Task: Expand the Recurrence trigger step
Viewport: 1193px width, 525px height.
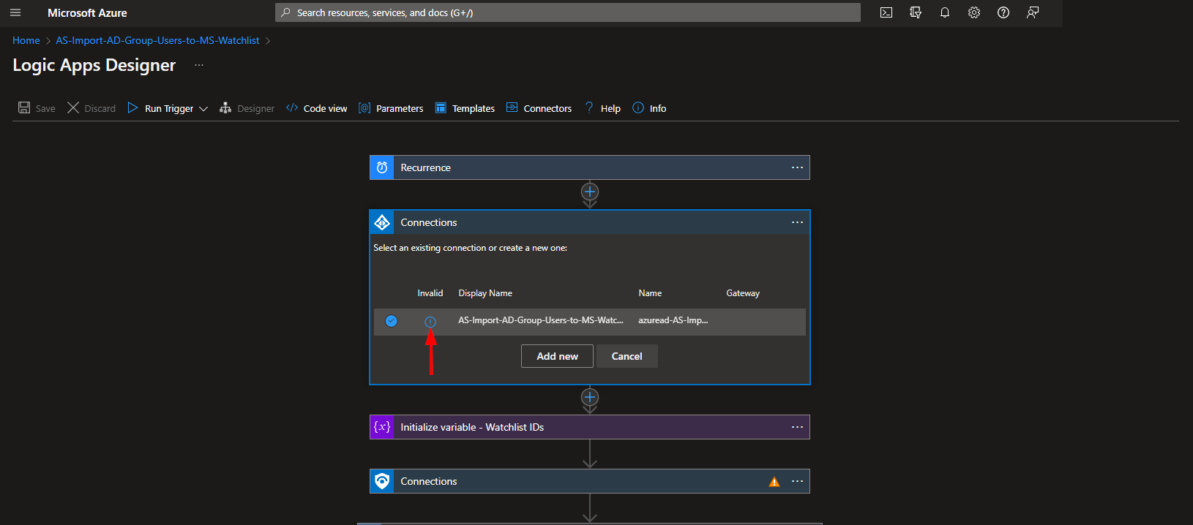Action: (590, 167)
